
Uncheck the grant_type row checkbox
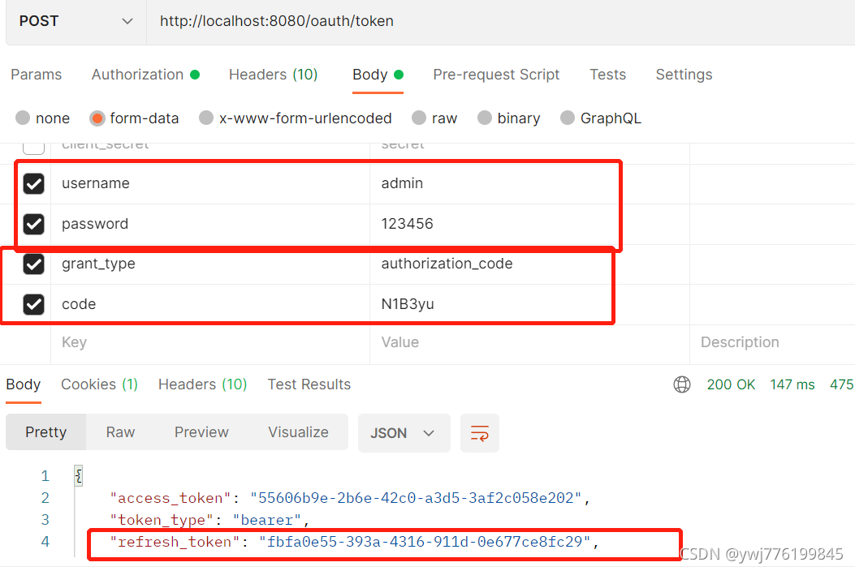pyautogui.click(x=34, y=264)
